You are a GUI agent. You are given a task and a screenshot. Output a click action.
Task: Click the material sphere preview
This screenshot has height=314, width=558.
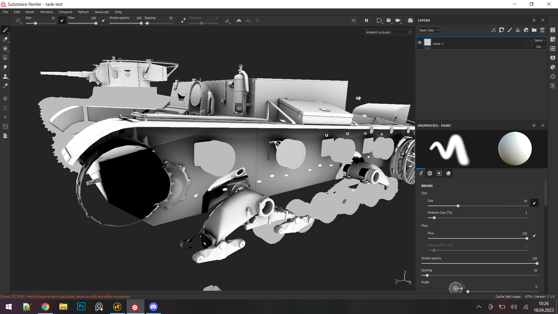coord(515,149)
